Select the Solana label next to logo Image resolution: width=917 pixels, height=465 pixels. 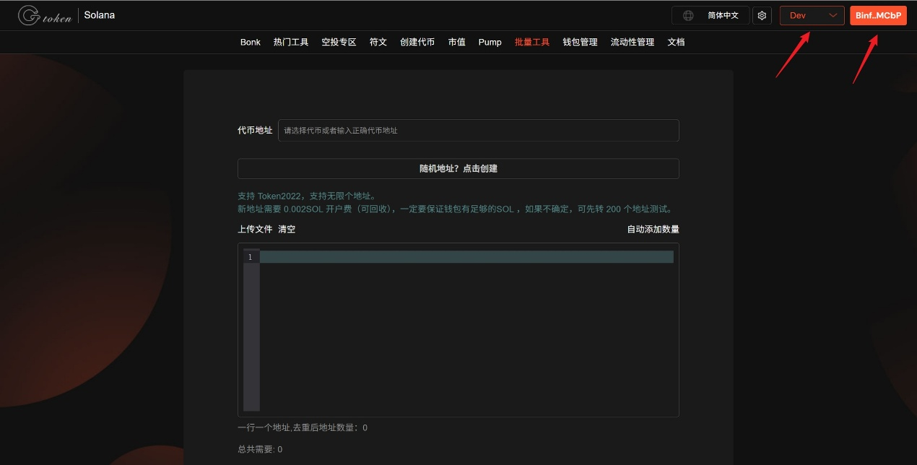point(99,14)
